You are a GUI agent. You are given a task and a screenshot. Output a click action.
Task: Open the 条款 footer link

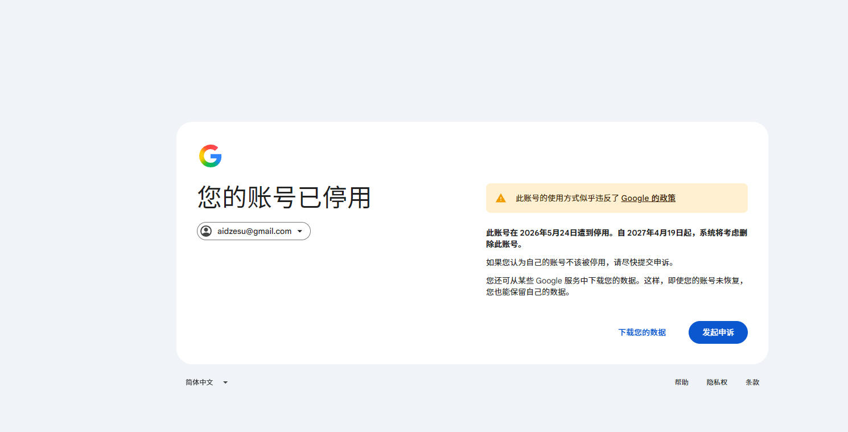tap(752, 382)
